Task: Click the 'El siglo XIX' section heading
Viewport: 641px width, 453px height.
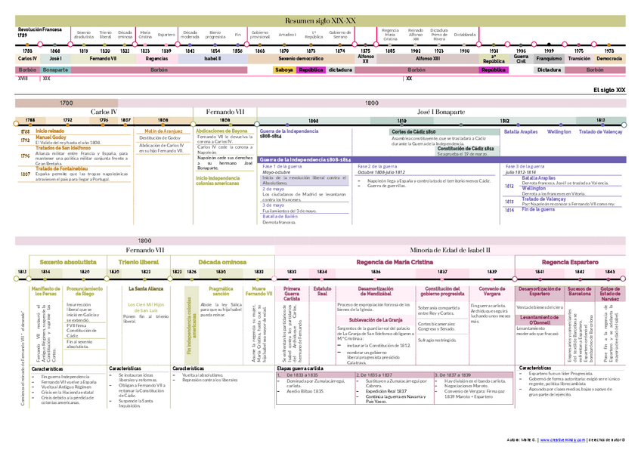Action: [x=609, y=90]
